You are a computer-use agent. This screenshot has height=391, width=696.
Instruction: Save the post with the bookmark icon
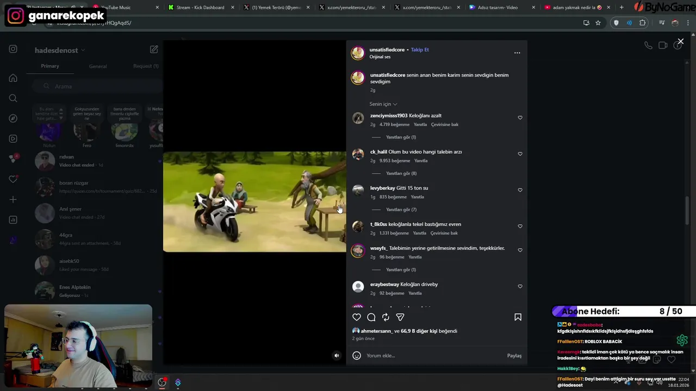518,317
